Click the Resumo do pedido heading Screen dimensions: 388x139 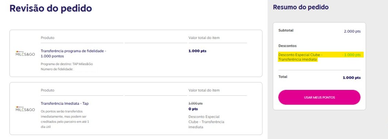tap(301, 7)
